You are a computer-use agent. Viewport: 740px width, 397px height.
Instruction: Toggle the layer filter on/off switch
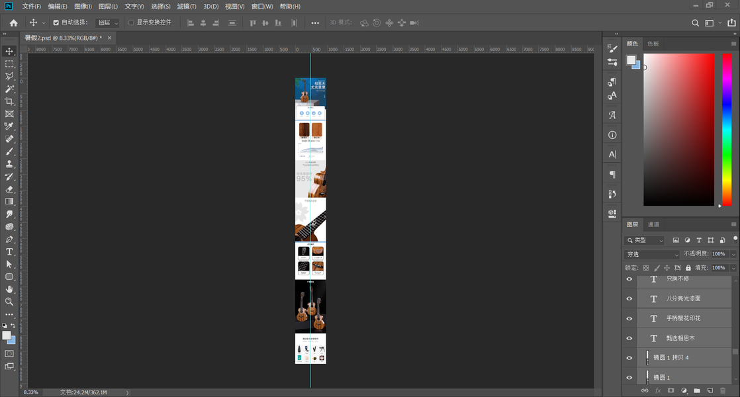735,239
